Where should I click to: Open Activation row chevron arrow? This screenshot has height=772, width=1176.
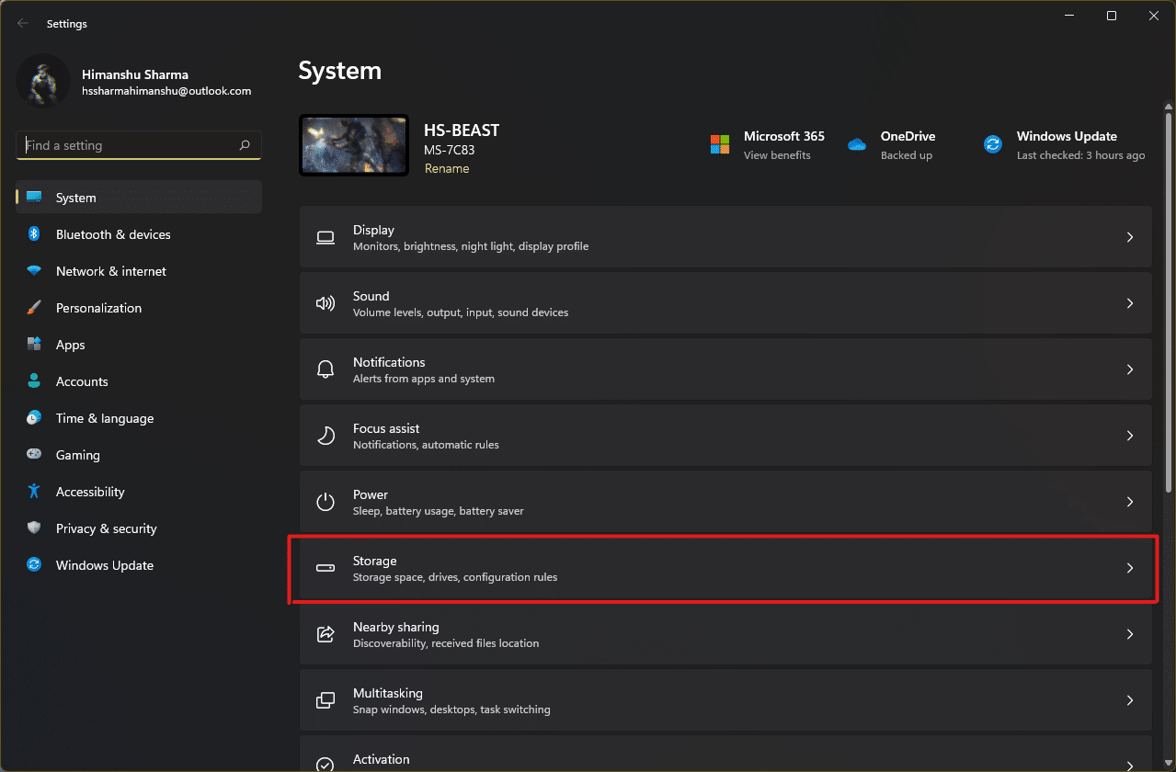(x=1130, y=765)
